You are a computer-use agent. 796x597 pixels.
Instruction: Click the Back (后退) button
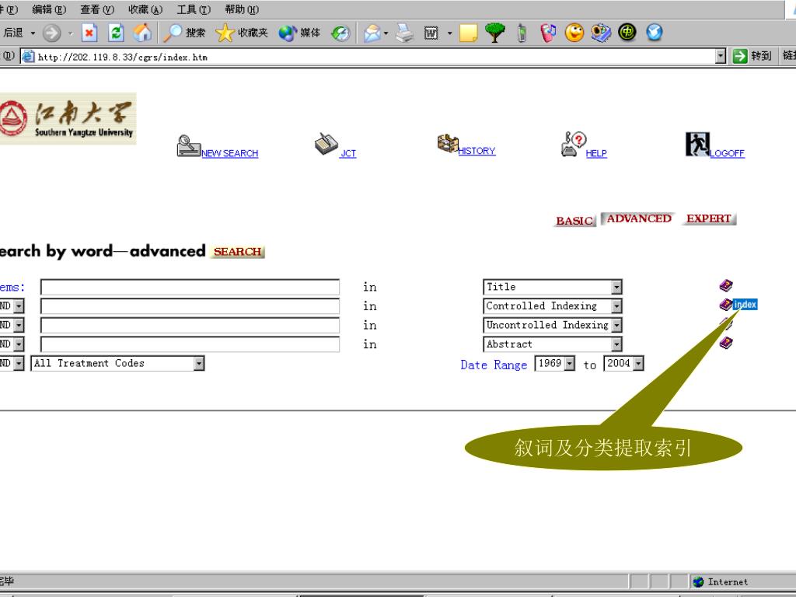click(12, 33)
